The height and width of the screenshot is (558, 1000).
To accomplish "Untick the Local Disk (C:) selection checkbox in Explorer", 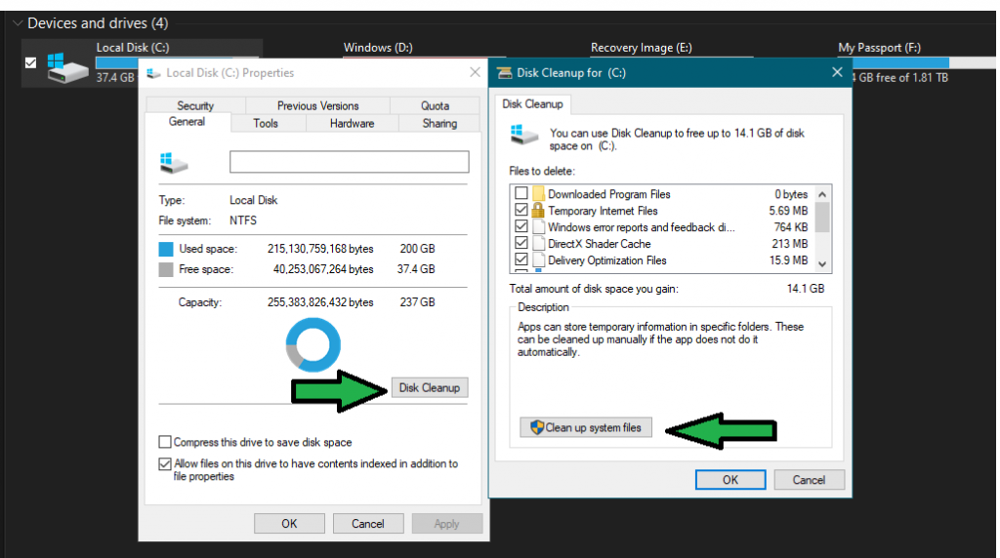I will coord(30,62).
